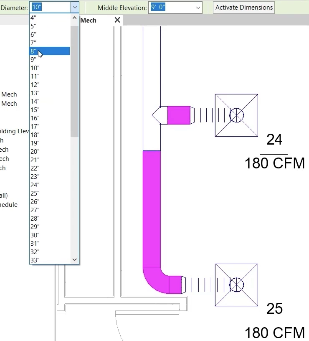Select 20" in the diameter list

50,151
